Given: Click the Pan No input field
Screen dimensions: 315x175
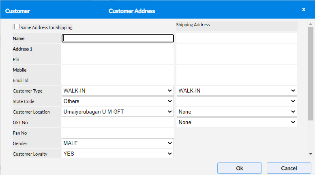Looking at the screenshot, I should click(118, 133).
